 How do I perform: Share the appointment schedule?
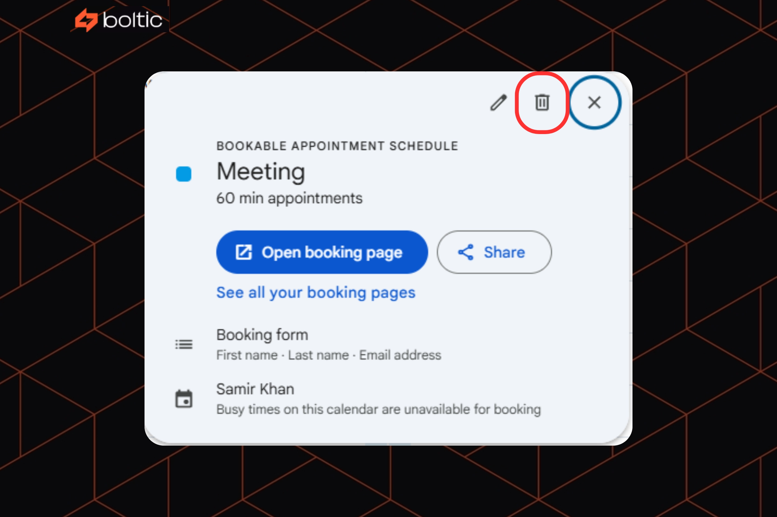click(494, 252)
